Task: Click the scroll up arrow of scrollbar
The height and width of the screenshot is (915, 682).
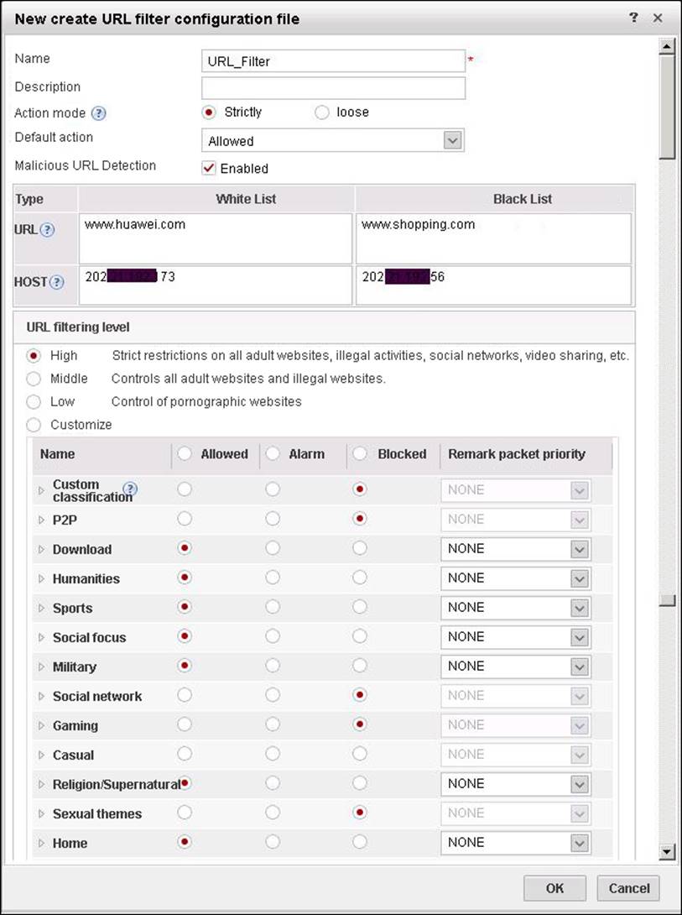Action: click(668, 46)
